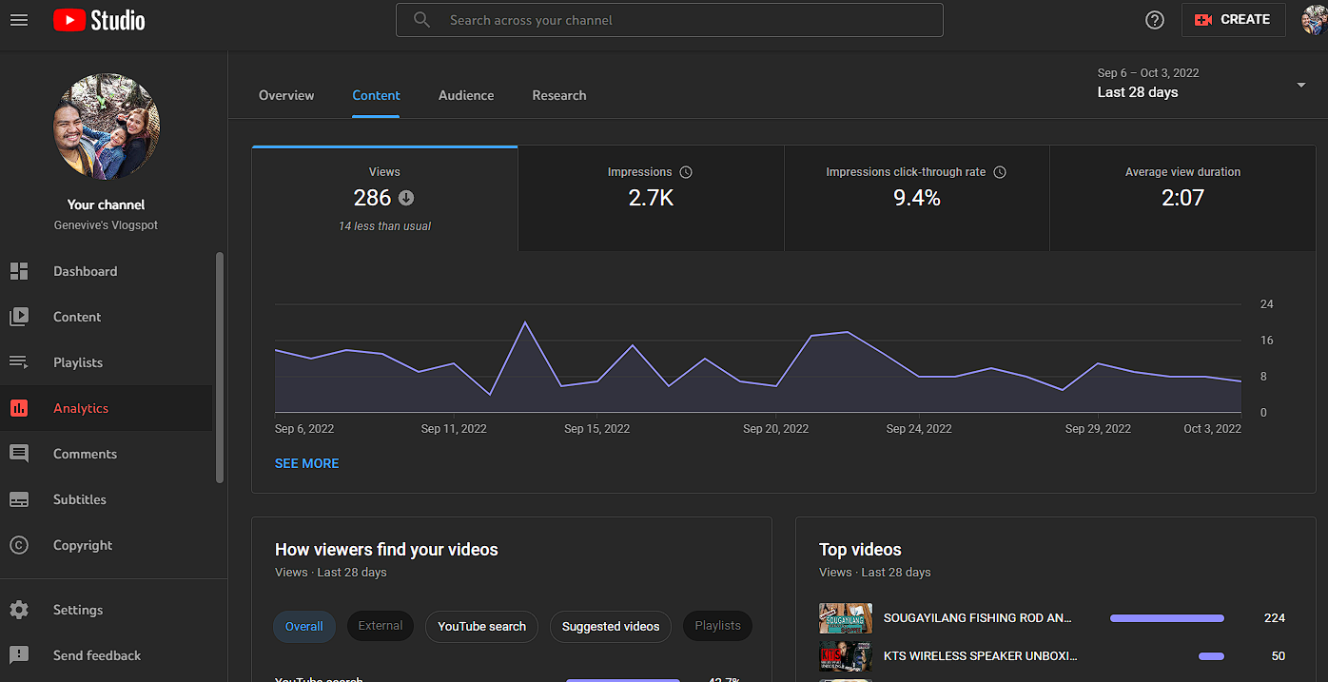Click Send feedback label

[x=97, y=655]
